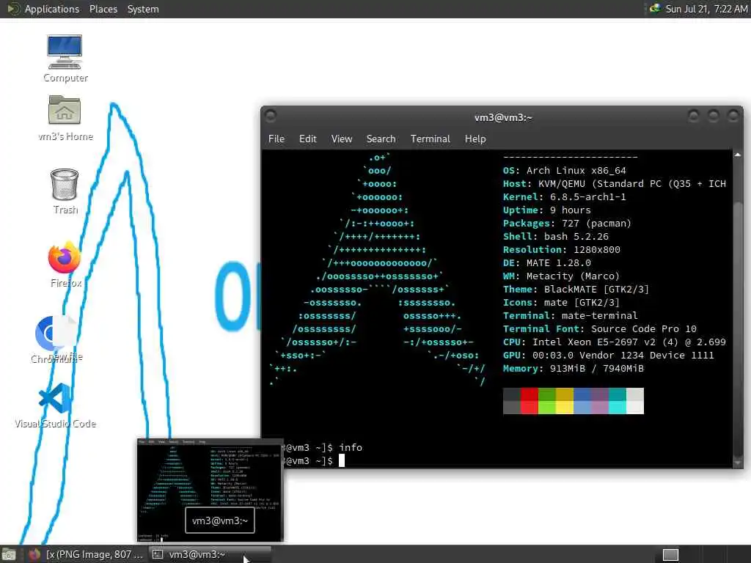Select the Visual Studio Code desktop icon
751x563 pixels.
pos(56,405)
